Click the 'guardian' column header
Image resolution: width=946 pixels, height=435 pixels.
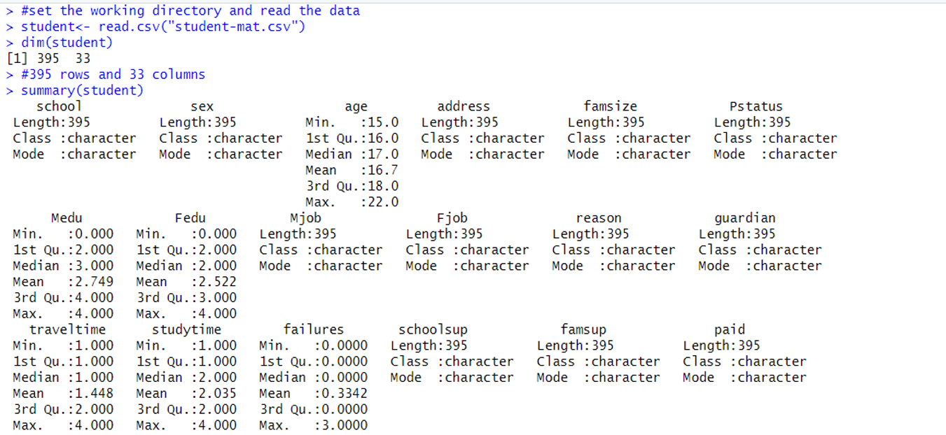[744, 218]
